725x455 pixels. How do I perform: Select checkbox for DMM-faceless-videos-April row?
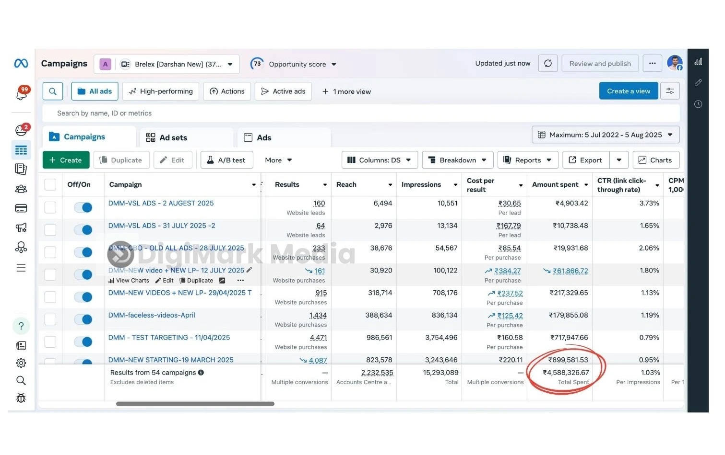click(50, 319)
